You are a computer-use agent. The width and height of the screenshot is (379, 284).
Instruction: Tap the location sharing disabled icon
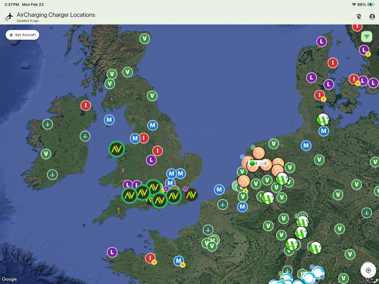pyautogui.click(x=358, y=16)
